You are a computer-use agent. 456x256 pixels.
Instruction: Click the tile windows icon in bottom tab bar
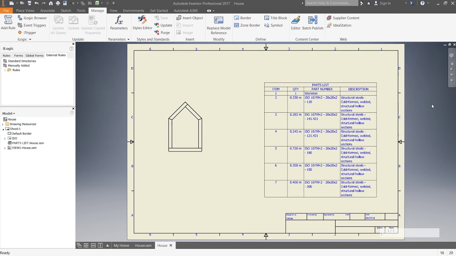86,245
